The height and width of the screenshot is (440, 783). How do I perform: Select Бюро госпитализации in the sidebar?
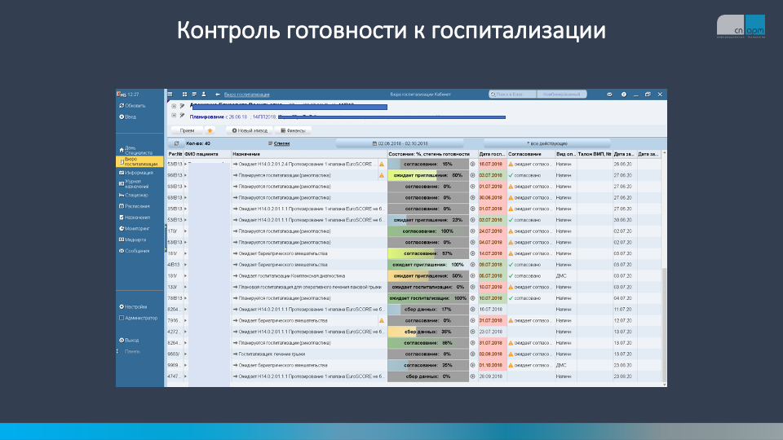(139, 161)
